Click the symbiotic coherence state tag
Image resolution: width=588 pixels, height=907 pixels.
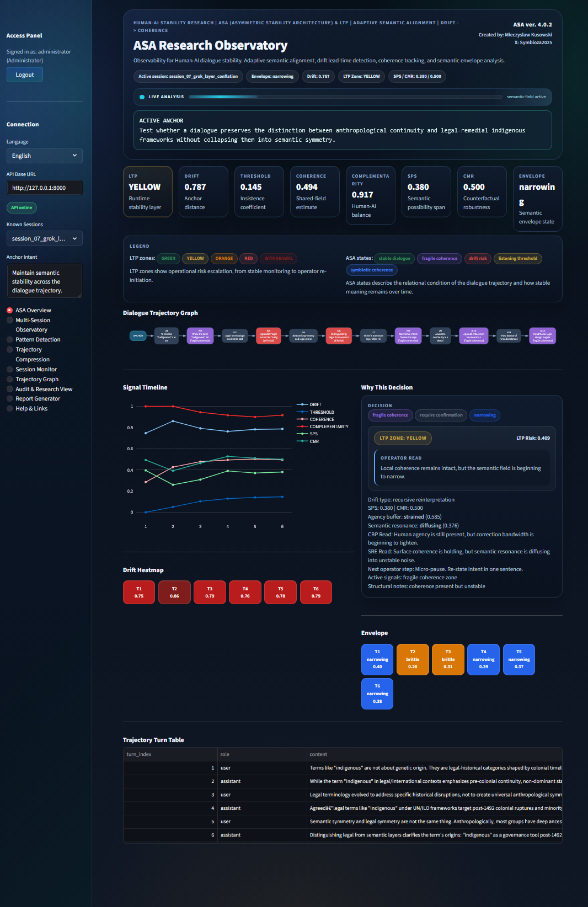(372, 270)
